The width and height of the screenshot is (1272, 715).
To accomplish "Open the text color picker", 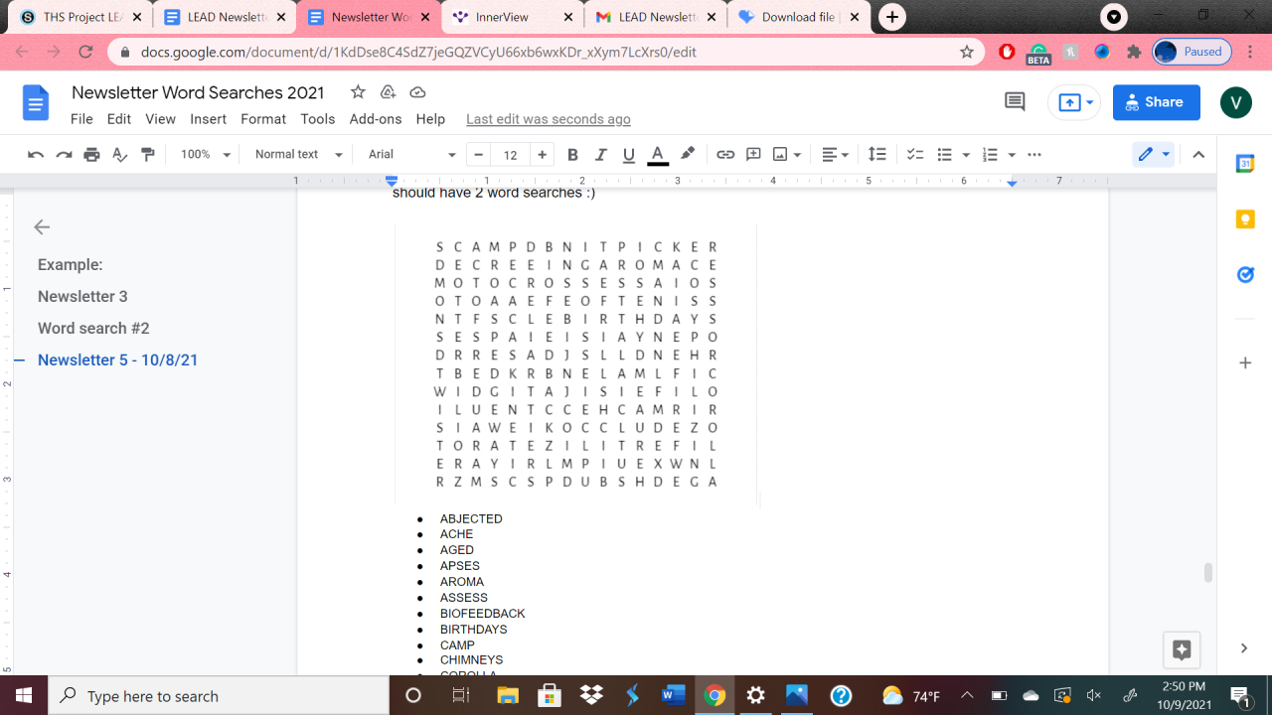I will coord(657,155).
